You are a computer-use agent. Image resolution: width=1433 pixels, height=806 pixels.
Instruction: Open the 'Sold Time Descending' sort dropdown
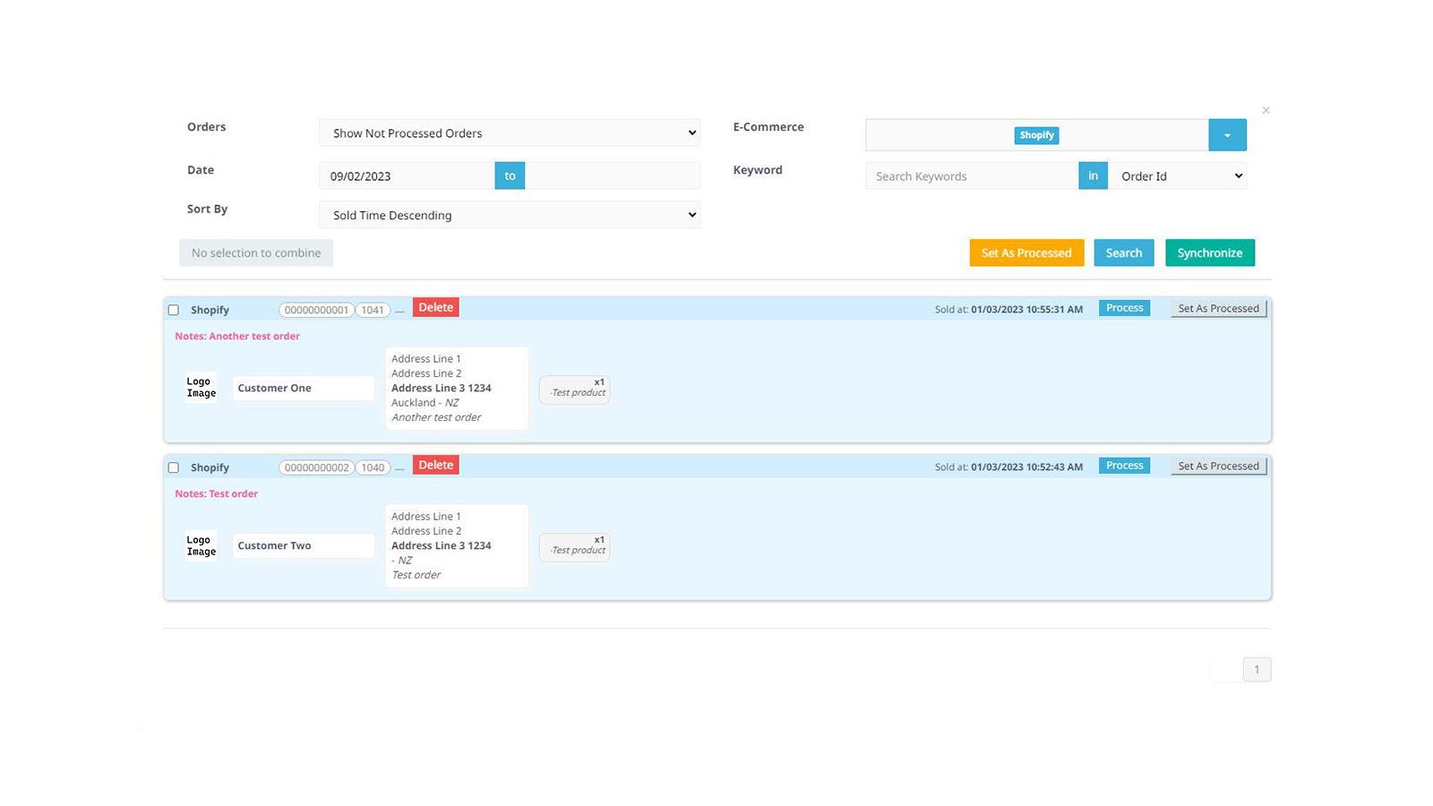[x=510, y=215]
